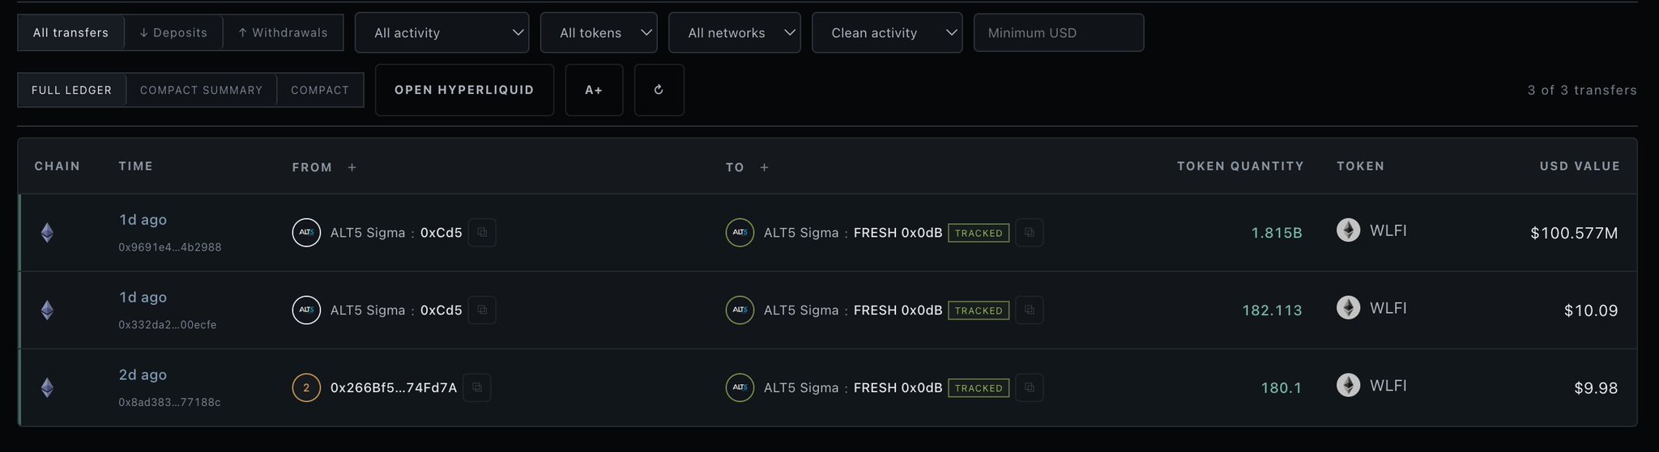Copy FRESH 0x0dB address in third row
This screenshot has width=1659, height=452.
click(x=1029, y=387)
